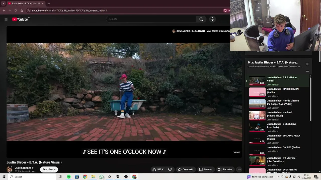Viewport: 321px width, 180px height.
Task: Click the YouTube video title text
Action: click(34, 162)
